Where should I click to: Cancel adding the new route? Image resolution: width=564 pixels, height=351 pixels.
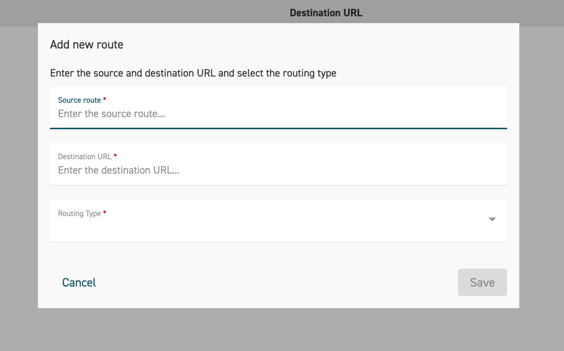[79, 282]
